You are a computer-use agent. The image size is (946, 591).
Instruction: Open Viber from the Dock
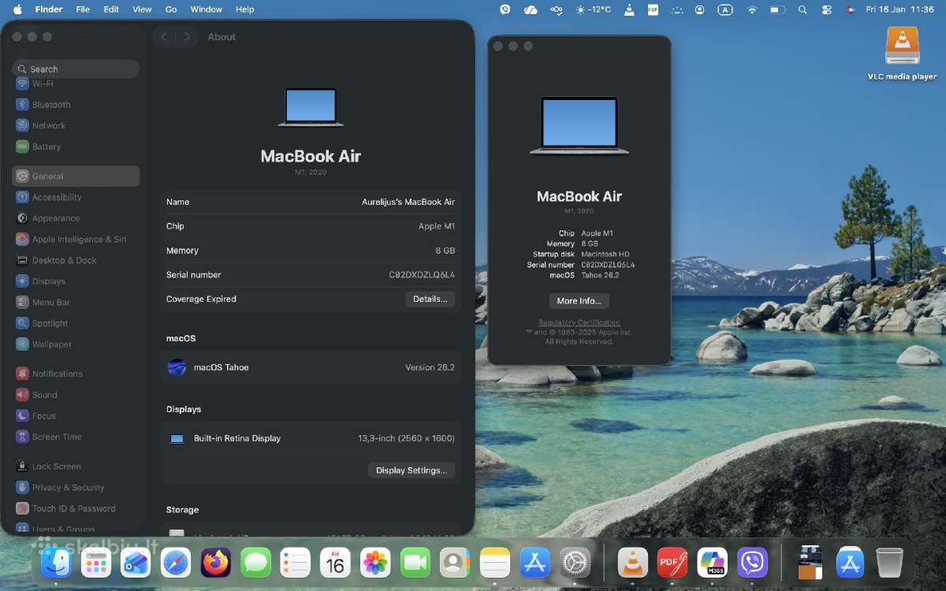click(753, 563)
